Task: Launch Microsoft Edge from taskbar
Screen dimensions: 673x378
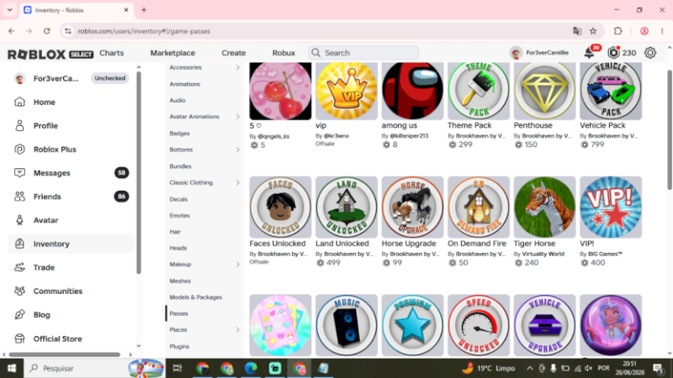Action: [251, 368]
